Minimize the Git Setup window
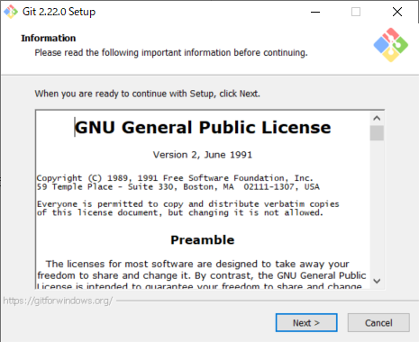 pos(315,12)
